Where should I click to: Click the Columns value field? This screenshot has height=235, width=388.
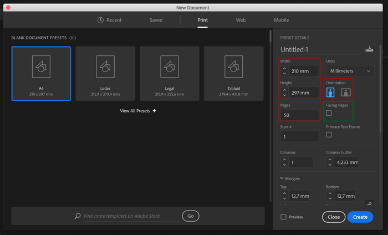tap(300, 162)
